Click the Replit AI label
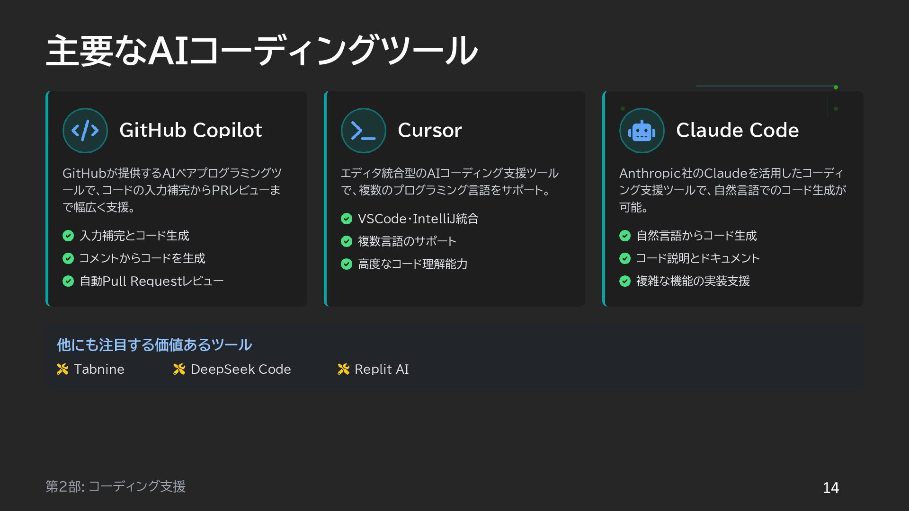909x511 pixels. pyautogui.click(x=382, y=369)
